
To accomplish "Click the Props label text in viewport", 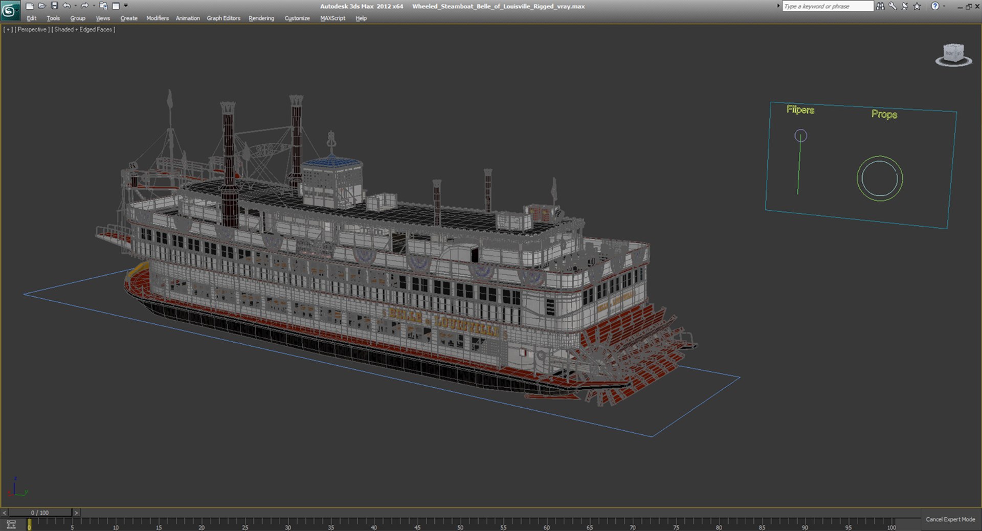I will click(x=884, y=114).
